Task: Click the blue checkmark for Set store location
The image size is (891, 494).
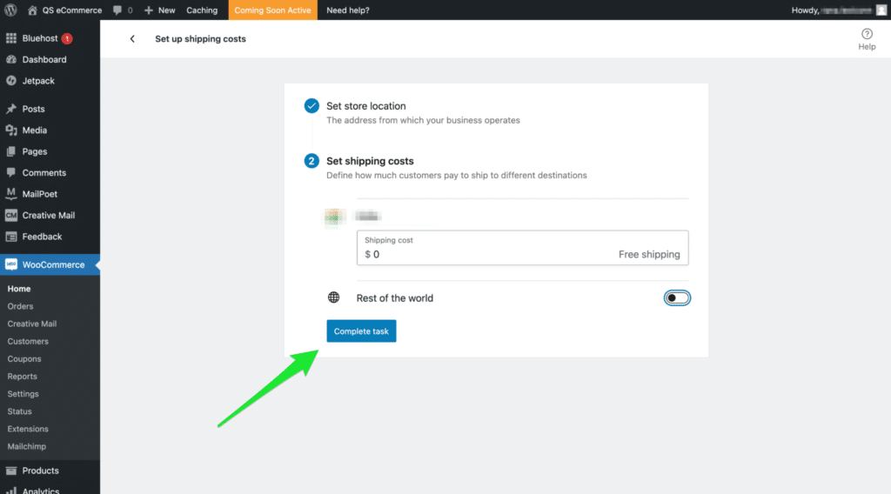Action: (x=312, y=106)
